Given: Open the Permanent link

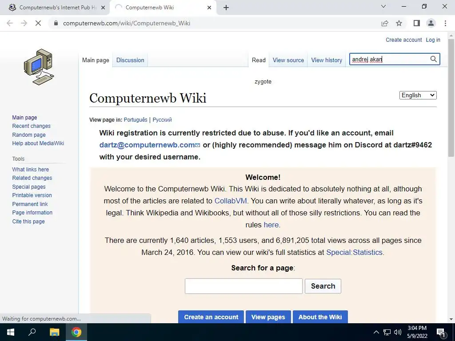Looking at the screenshot, I should (30, 204).
